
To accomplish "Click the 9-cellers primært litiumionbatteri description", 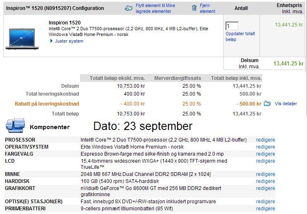I will 127,209.
